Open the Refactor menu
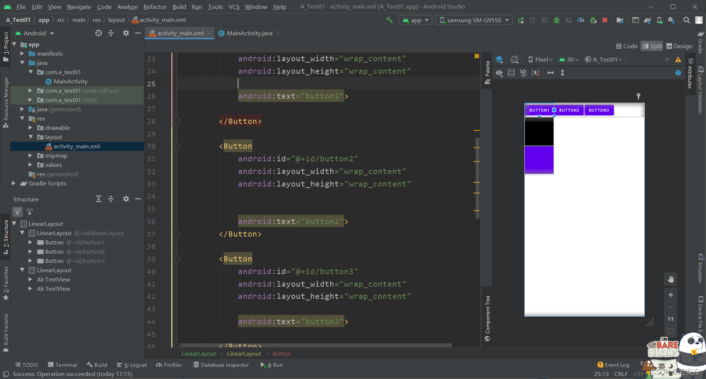The height and width of the screenshot is (379, 706). [x=155, y=7]
